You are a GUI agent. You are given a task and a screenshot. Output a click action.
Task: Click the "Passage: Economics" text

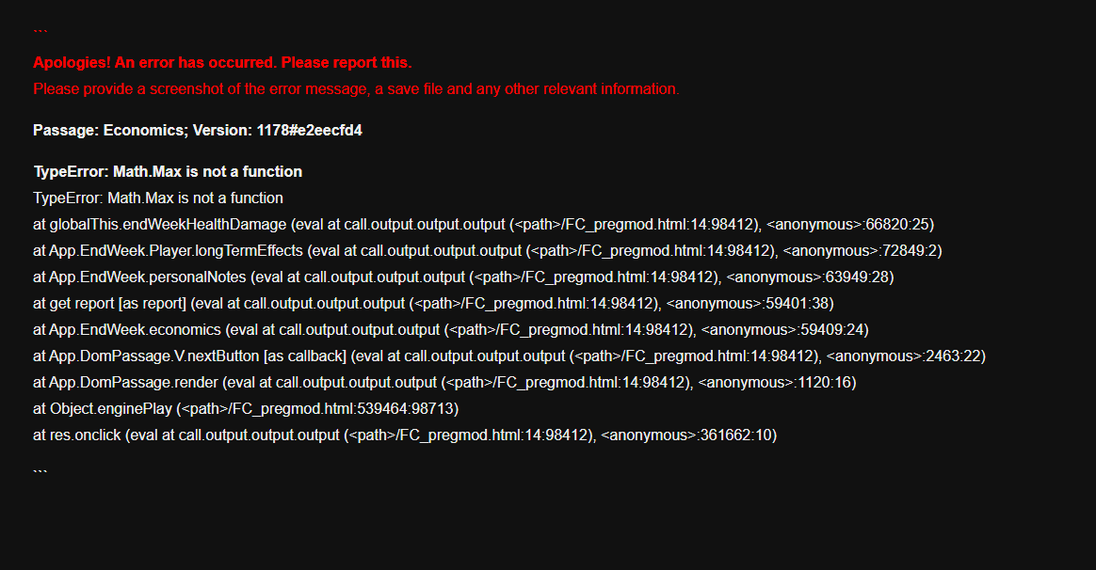click(108, 131)
